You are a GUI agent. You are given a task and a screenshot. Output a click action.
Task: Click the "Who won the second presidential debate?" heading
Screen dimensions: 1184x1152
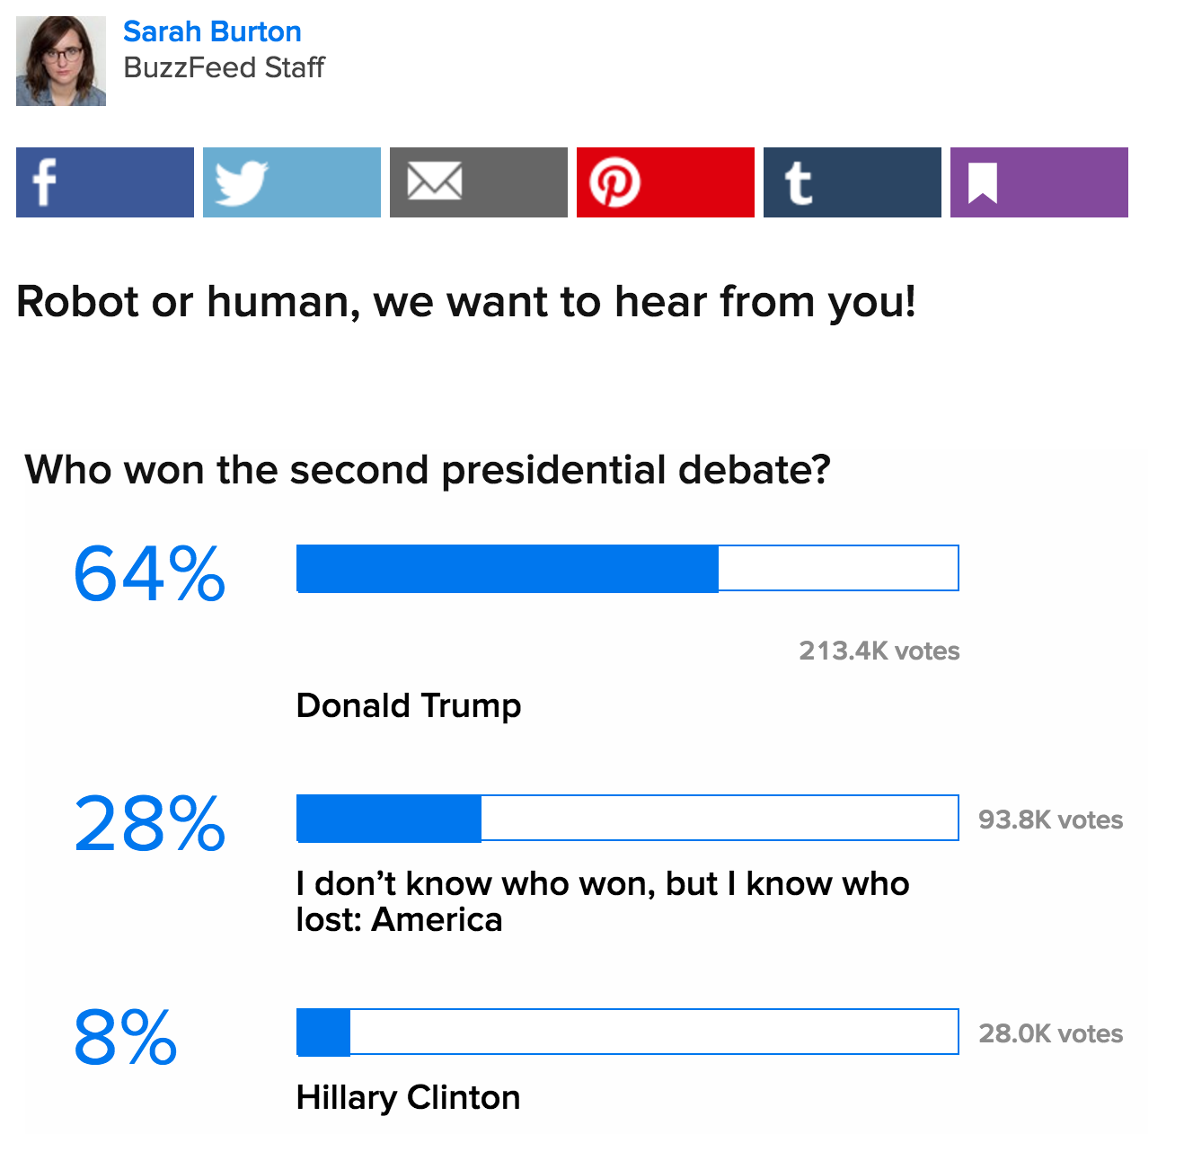tap(428, 470)
